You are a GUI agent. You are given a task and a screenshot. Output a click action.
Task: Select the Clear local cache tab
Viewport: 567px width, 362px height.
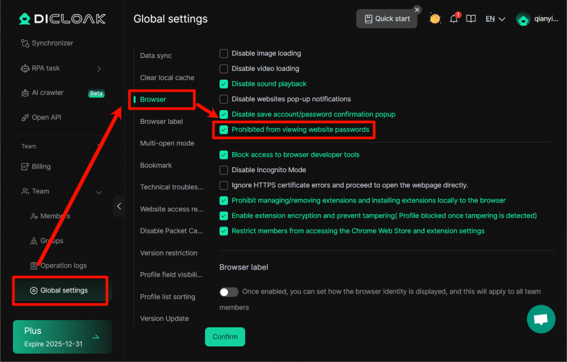(x=167, y=78)
